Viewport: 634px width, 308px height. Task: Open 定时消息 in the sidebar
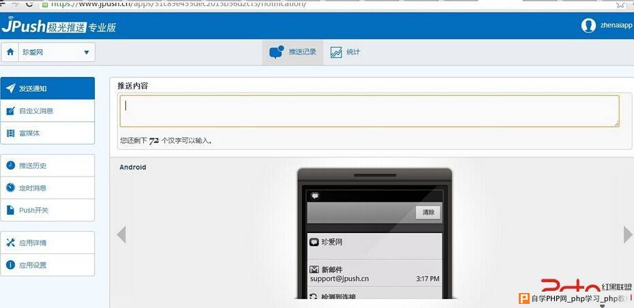(47, 188)
